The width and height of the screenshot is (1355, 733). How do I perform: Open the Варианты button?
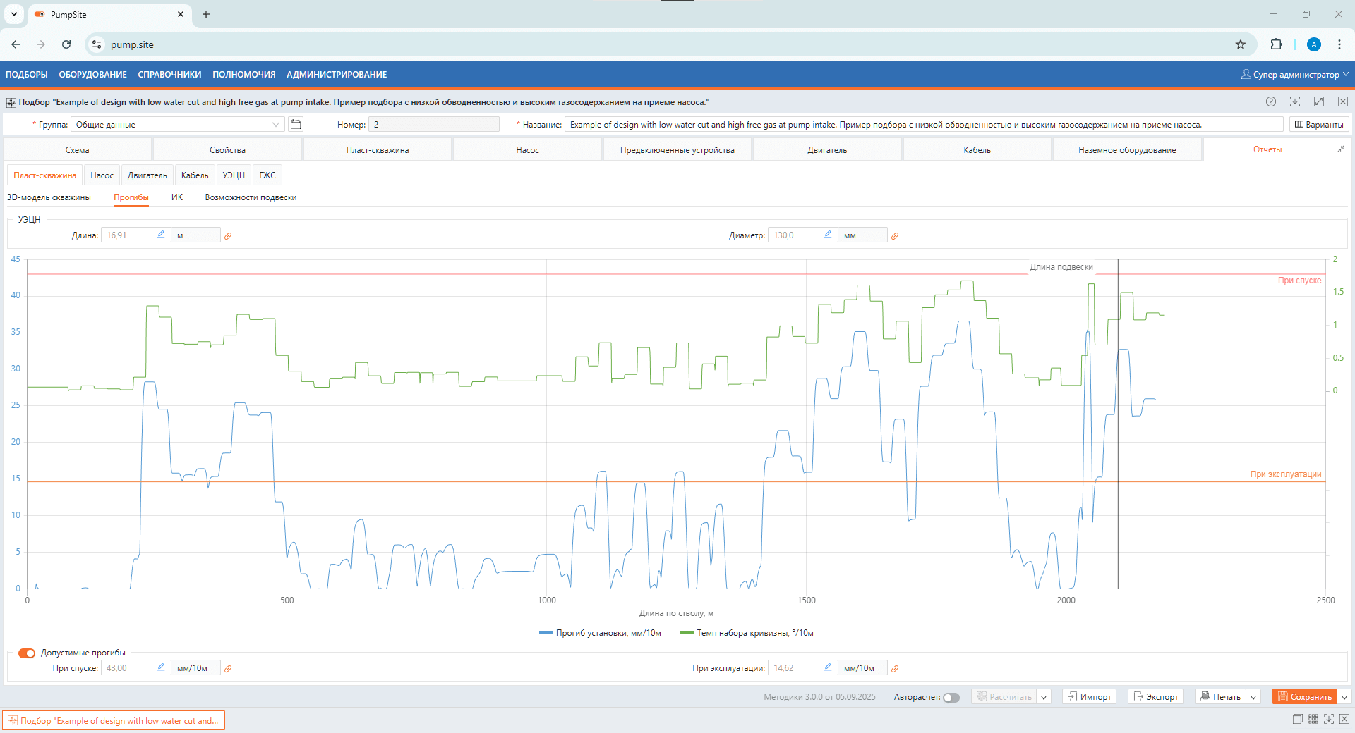[x=1319, y=125]
